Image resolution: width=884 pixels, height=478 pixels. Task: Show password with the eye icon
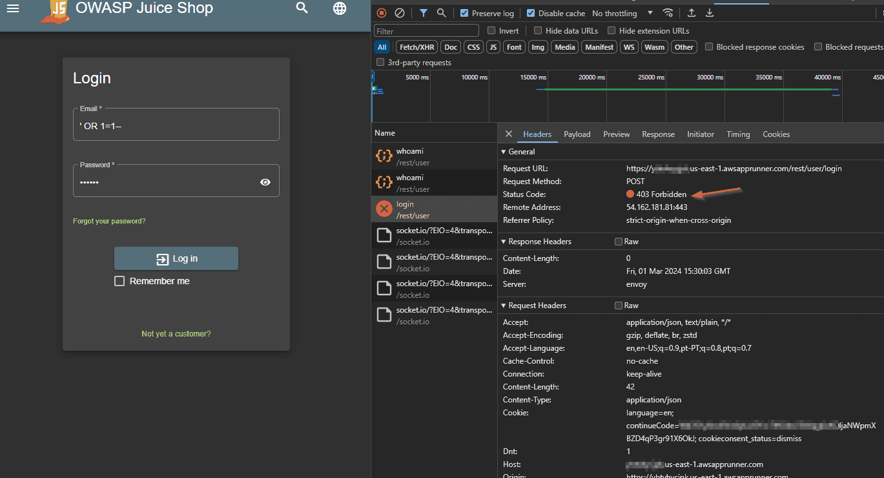[x=265, y=182]
